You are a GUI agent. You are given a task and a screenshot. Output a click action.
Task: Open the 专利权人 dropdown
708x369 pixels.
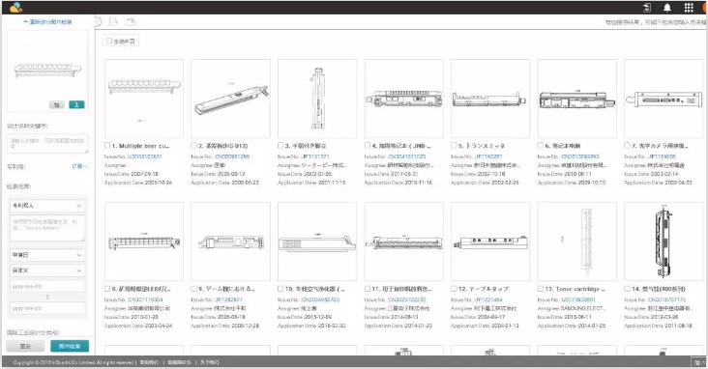coord(47,206)
